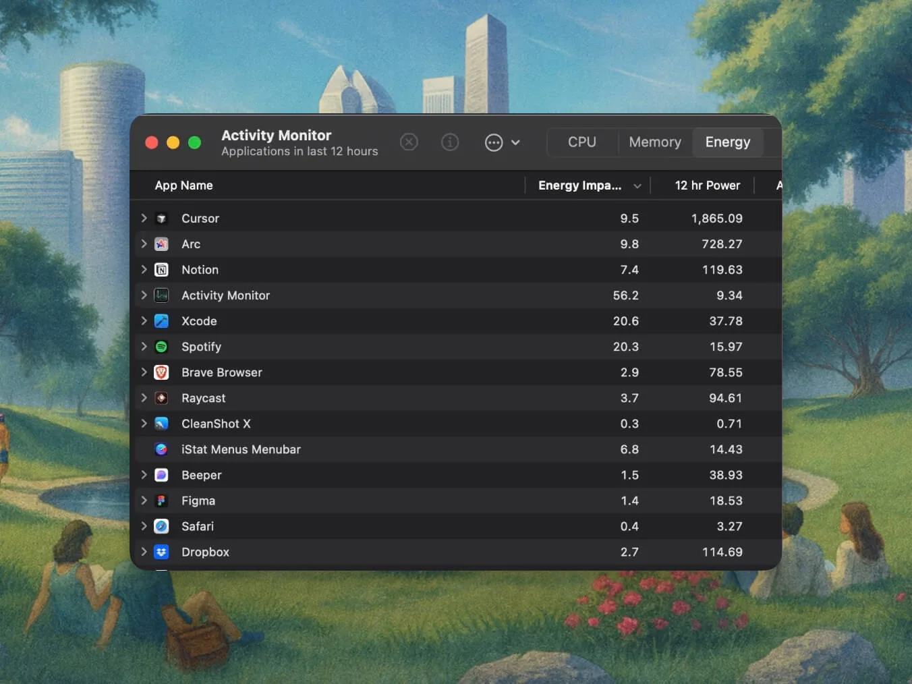Click the 20.6 energy impact value
The width and height of the screenshot is (912, 684).
(626, 321)
